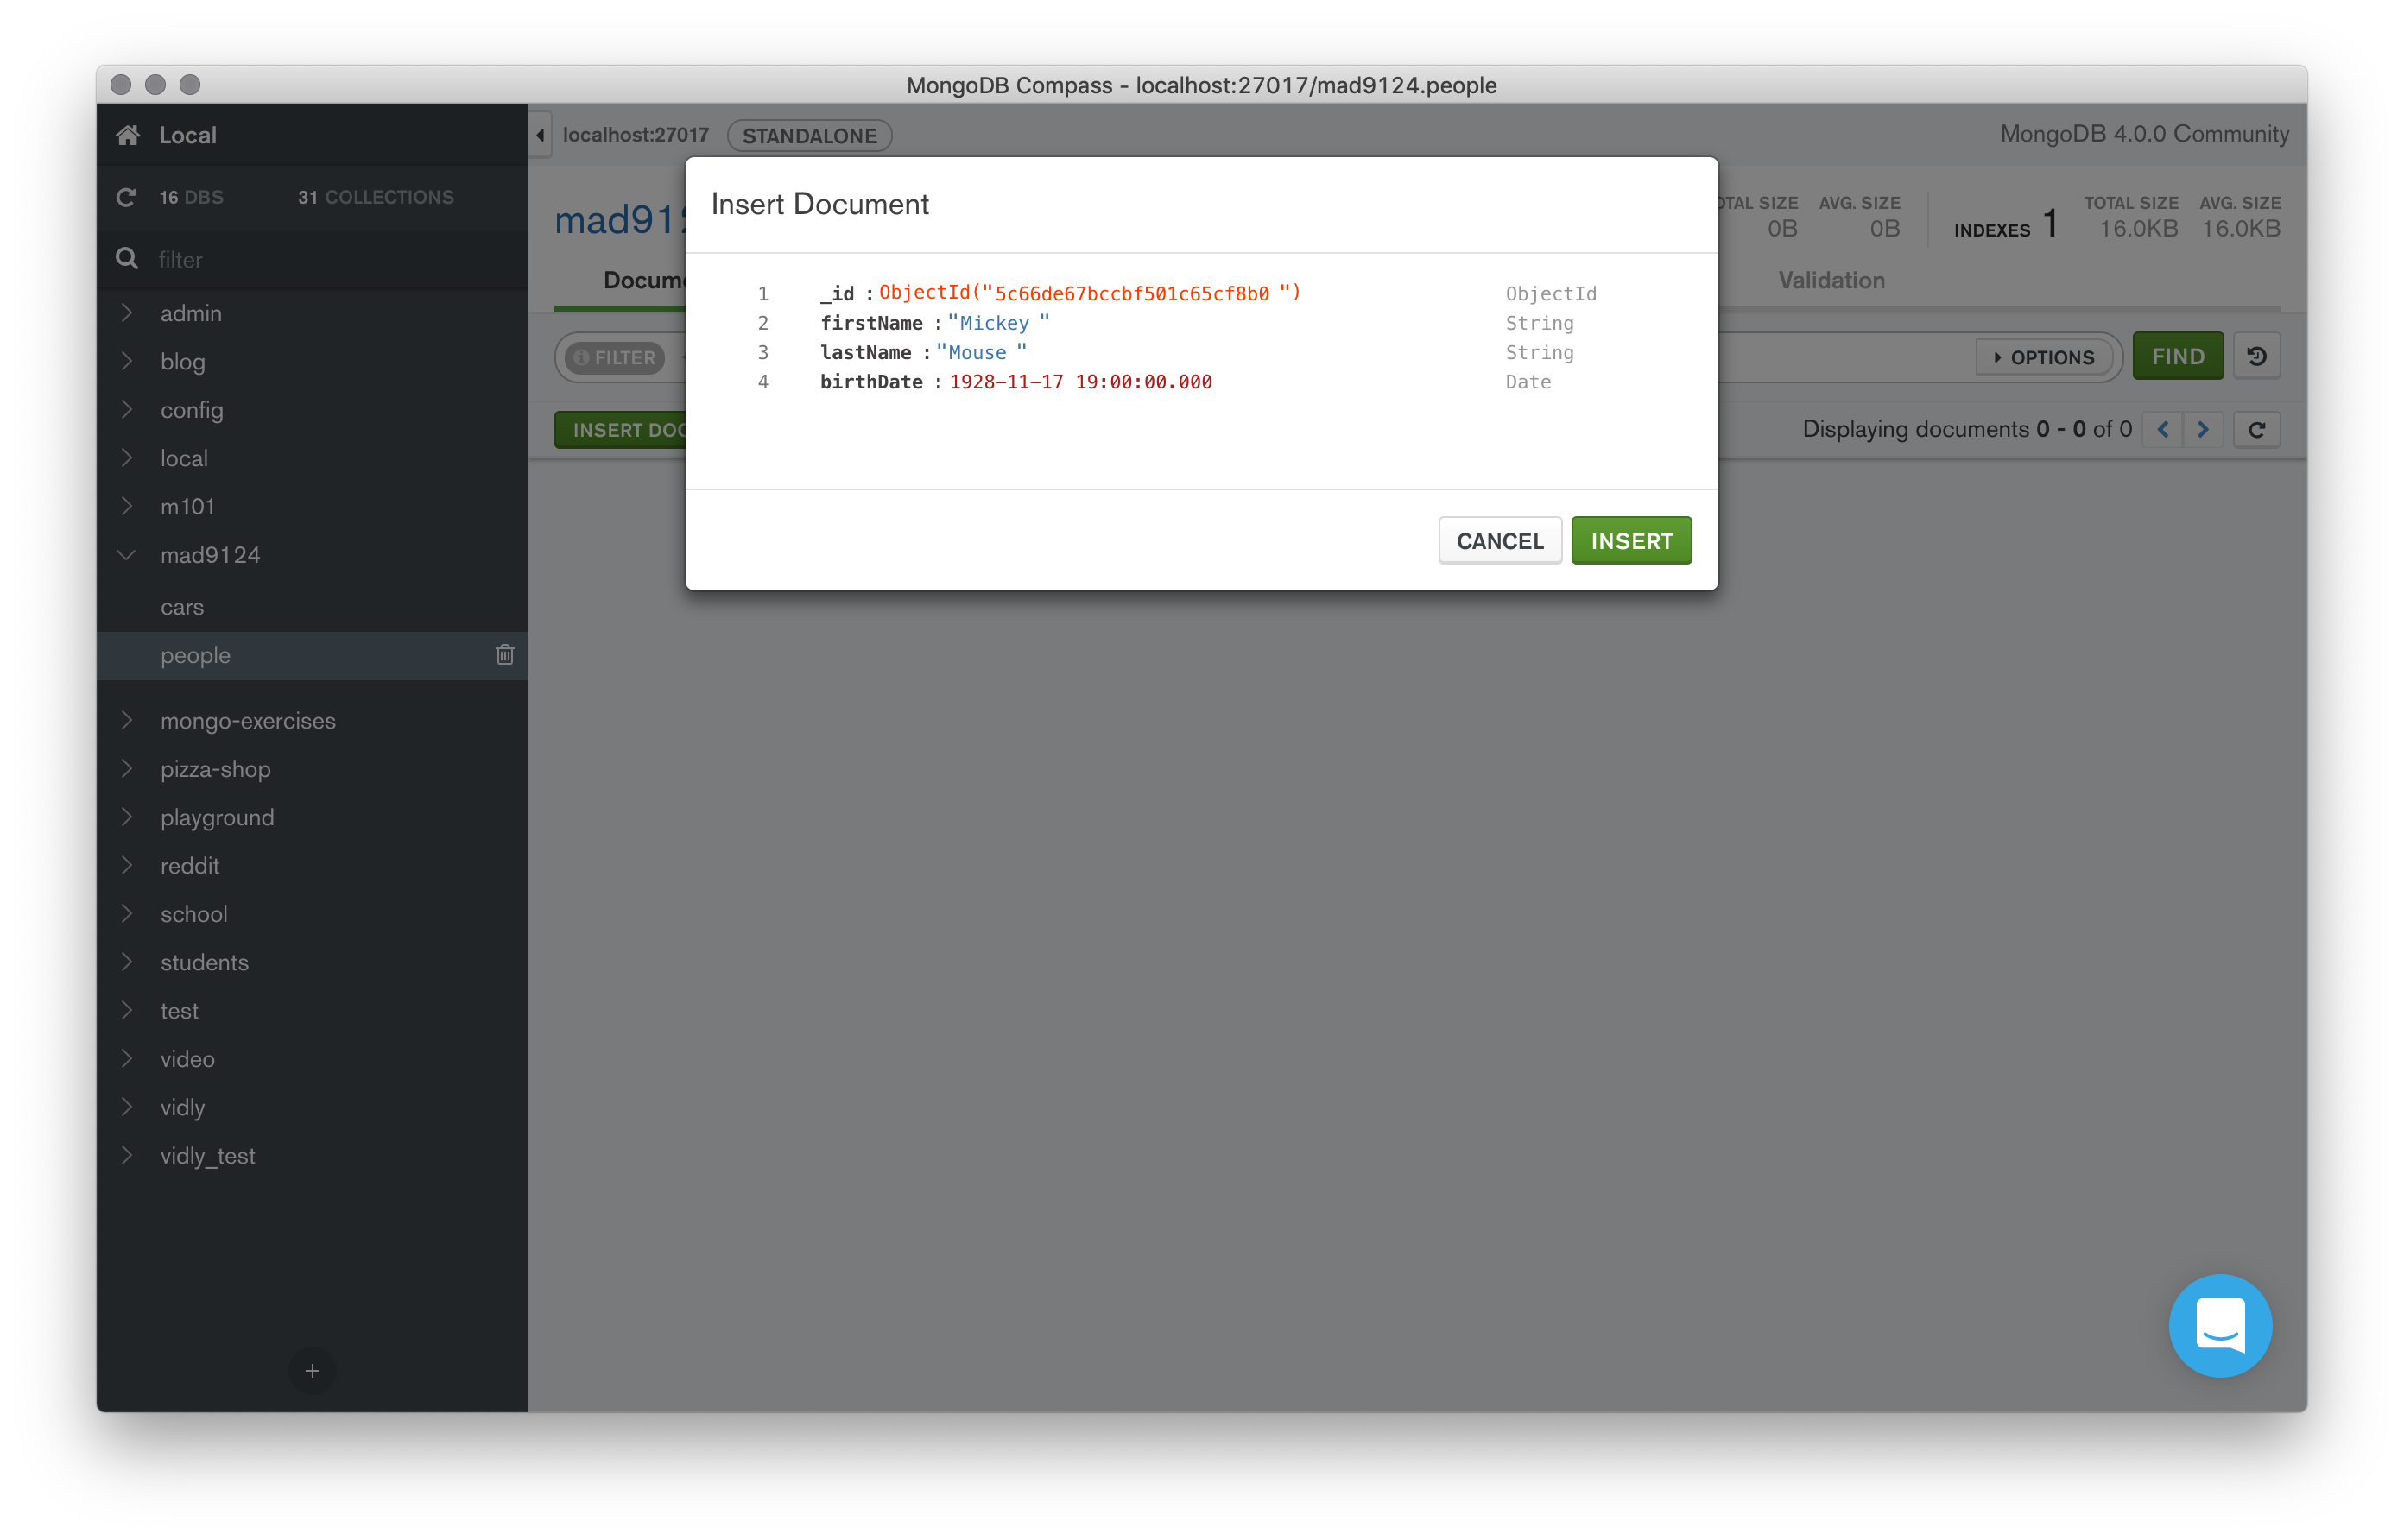The width and height of the screenshot is (2404, 1540).
Task: Click the collapse panel arrow icon
Action: [x=541, y=133]
